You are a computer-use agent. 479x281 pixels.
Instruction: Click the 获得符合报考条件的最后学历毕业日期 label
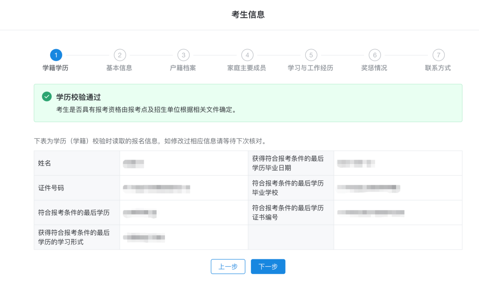tap(288, 163)
